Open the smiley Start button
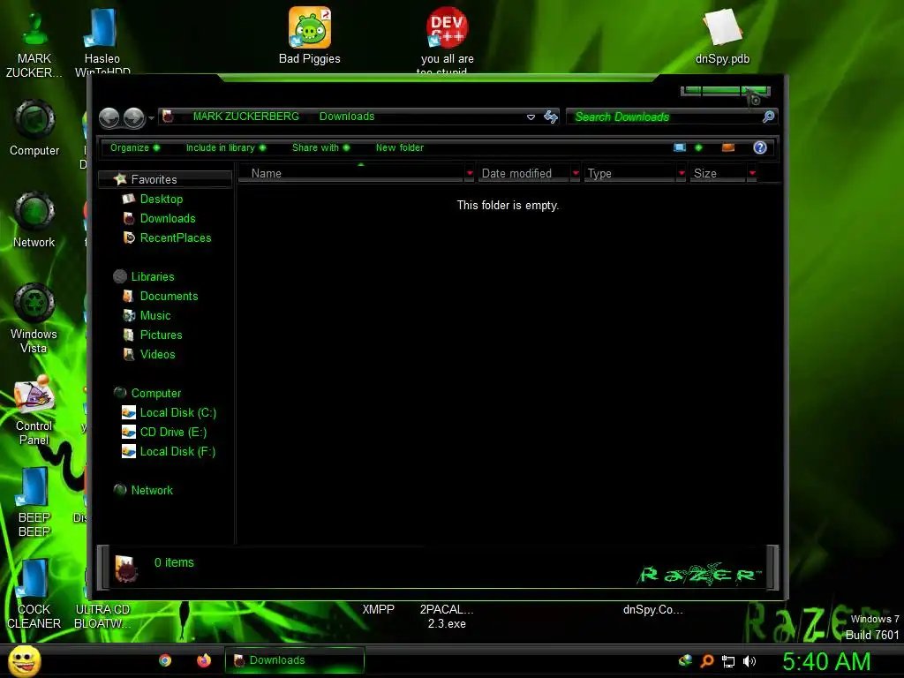904x678 pixels. [x=25, y=660]
